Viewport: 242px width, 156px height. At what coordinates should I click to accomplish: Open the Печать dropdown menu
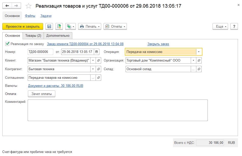point(90,26)
